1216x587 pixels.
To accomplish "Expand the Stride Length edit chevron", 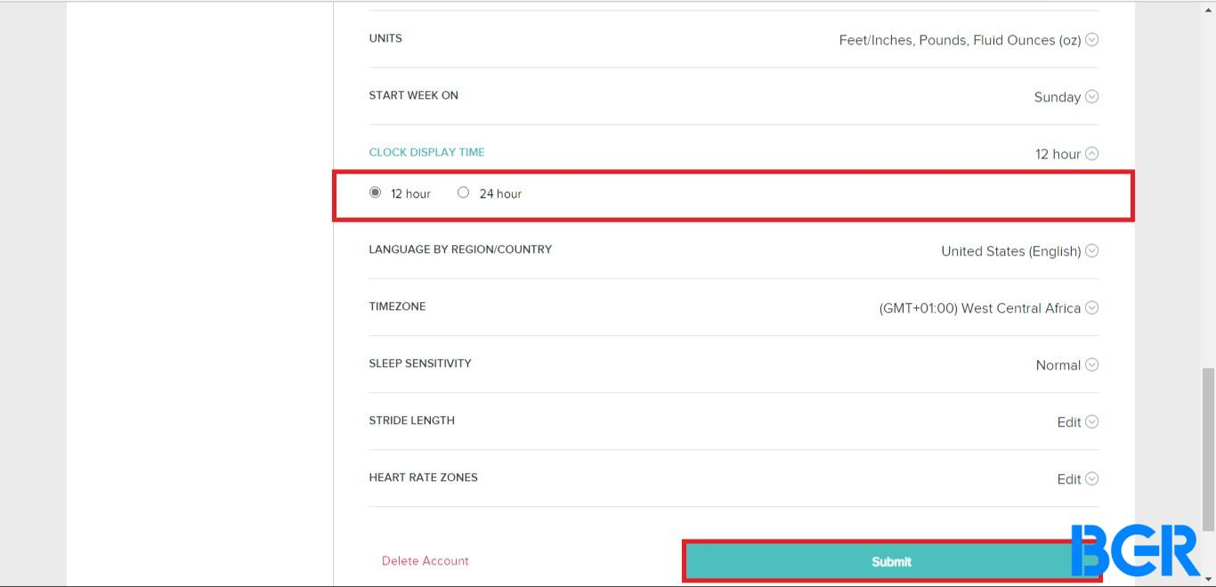I will point(1092,421).
